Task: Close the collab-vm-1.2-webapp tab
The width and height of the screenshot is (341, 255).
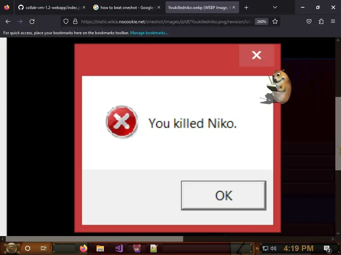Action: 84,8
